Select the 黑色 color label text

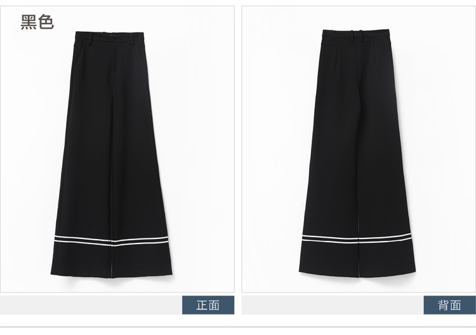[x=37, y=22]
